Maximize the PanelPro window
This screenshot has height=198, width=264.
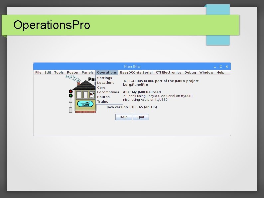coord(221,67)
